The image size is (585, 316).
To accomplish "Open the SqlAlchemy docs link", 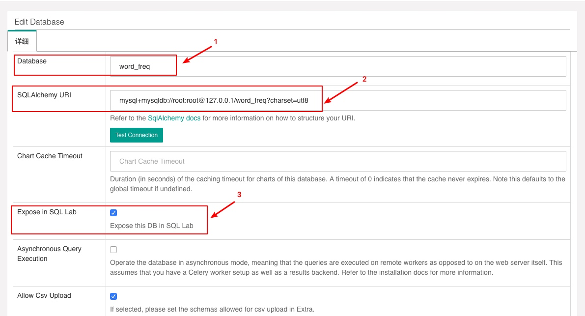I will (x=174, y=118).
